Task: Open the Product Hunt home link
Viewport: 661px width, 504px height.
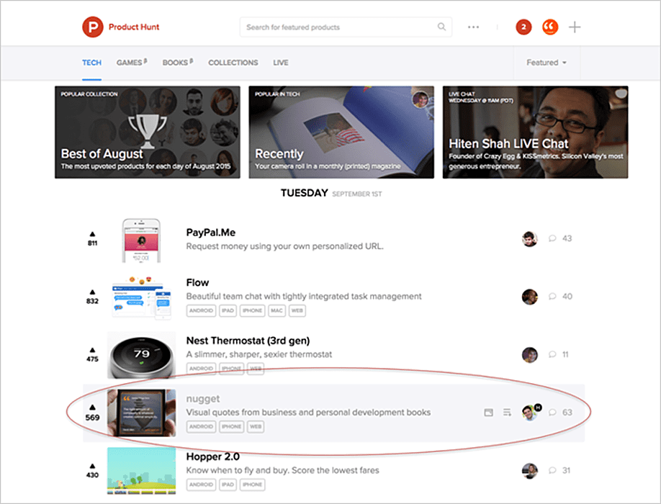Action: pos(134,27)
